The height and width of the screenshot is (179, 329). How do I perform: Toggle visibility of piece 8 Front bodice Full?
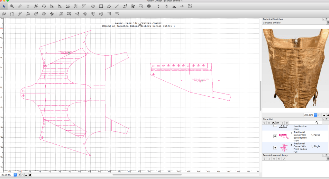[275, 148]
